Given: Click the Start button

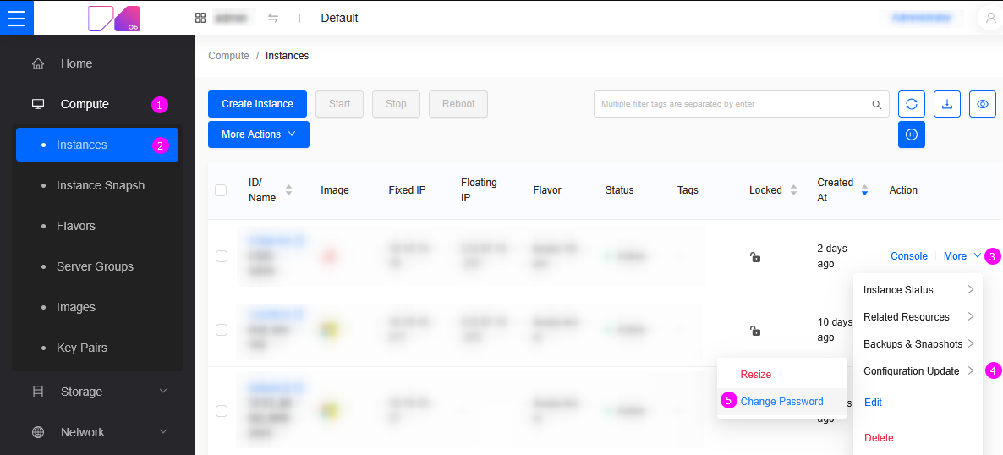Looking at the screenshot, I should 340,104.
